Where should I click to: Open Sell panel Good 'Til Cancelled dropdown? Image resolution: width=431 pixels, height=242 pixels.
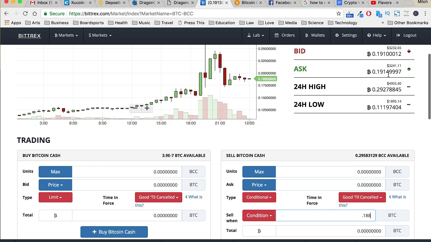click(x=362, y=197)
